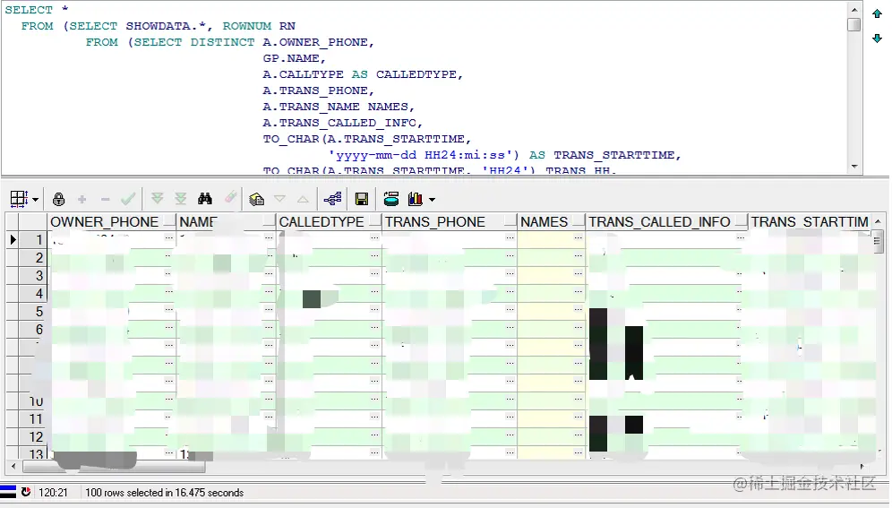Open row 3 CALLEDTYPE cell ellipsis
The width and height of the screenshot is (892, 508).
374,273
